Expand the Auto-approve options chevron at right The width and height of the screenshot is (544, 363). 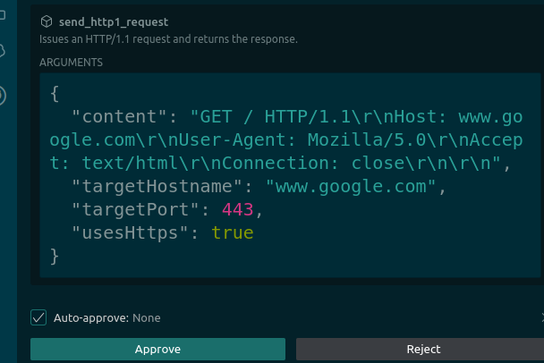tap(542, 317)
